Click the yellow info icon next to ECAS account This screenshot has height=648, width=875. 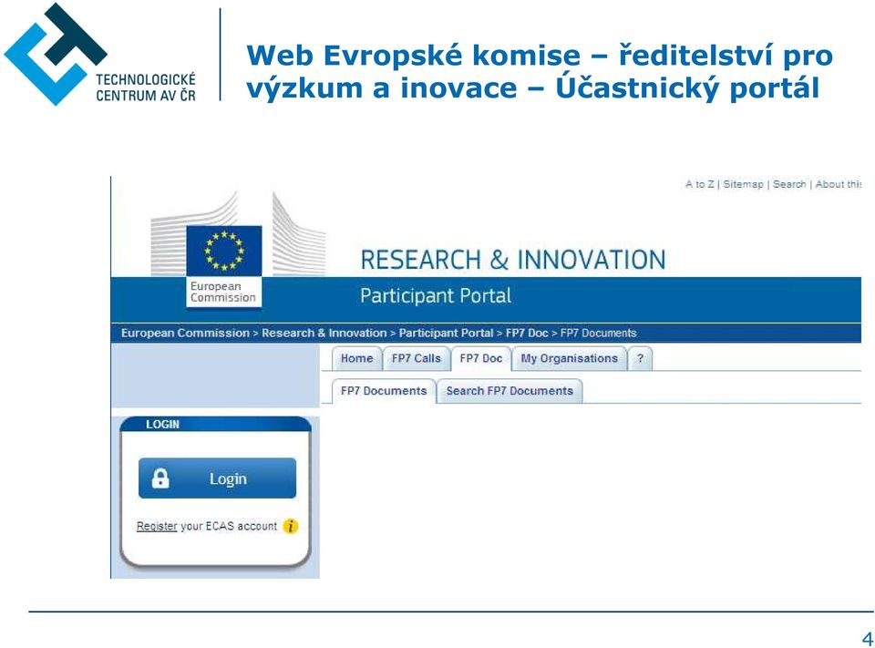(291, 526)
